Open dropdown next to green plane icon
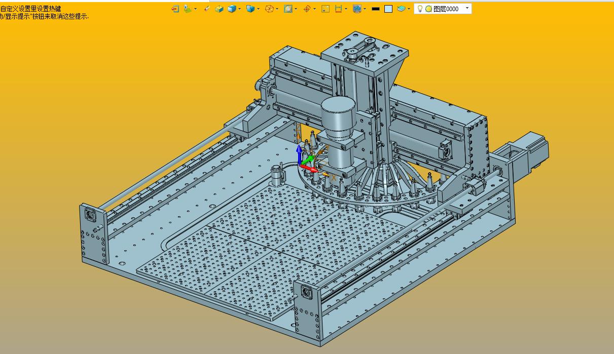Image resolution: width=614 pixels, height=354 pixels. (x=195, y=9)
